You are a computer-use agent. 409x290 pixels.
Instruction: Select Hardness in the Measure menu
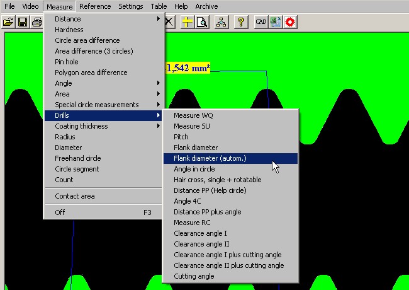click(x=69, y=30)
